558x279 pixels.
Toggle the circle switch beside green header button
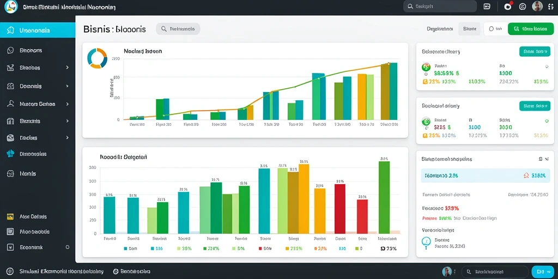click(x=491, y=29)
